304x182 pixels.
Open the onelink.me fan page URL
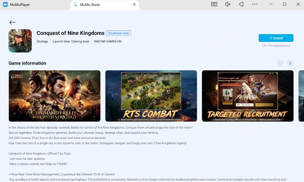tap(38, 164)
